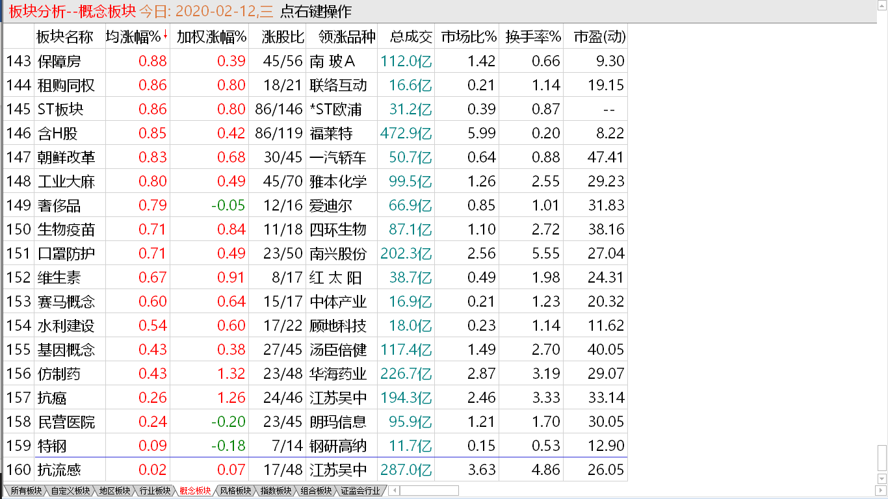This screenshot has height=499, width=888.
Task: Select the 仿制药 sector row
Action: [315, 374]
